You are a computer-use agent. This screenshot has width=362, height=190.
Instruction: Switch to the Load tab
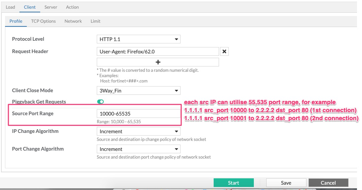pyautogui.click(x=10, y=7)
